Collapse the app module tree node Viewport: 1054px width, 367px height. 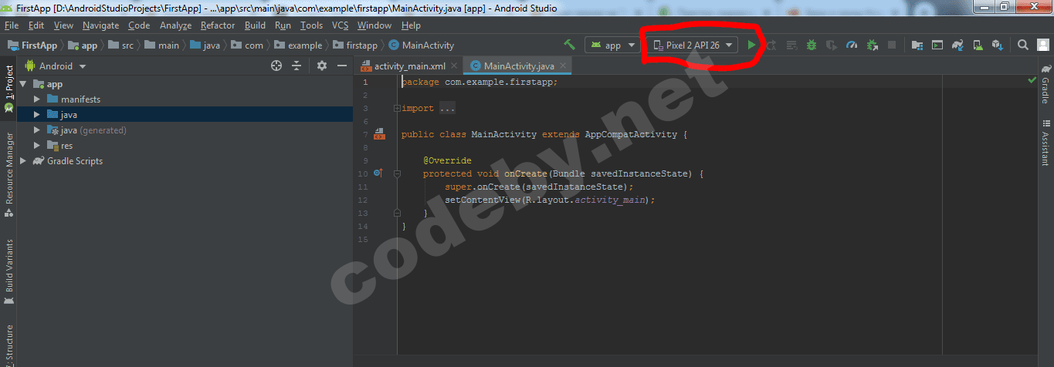click(x=23, y=84)
